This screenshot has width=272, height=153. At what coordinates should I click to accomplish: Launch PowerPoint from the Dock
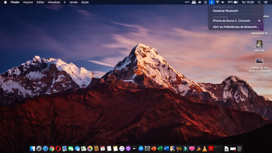tap(154, 149)
